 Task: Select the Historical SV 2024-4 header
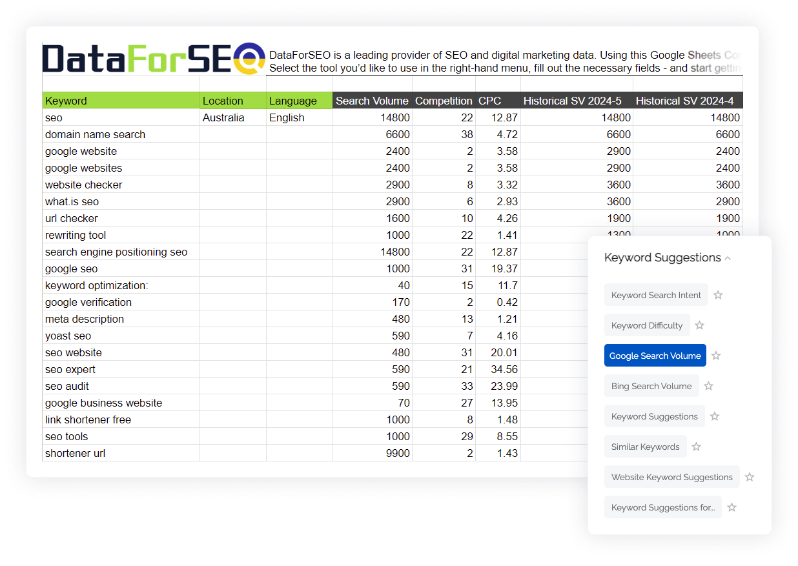click(688, 101)
